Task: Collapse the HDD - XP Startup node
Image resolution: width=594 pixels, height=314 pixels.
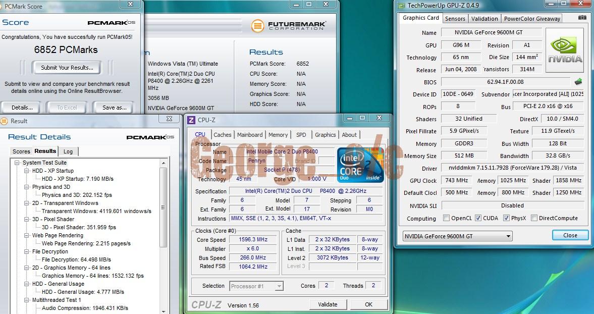Action: (27, 171)
